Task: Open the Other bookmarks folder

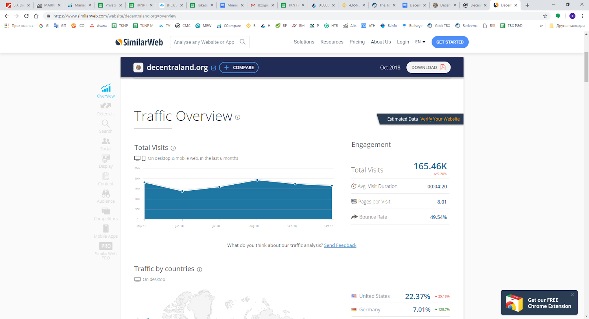Action: coord(567,26)
